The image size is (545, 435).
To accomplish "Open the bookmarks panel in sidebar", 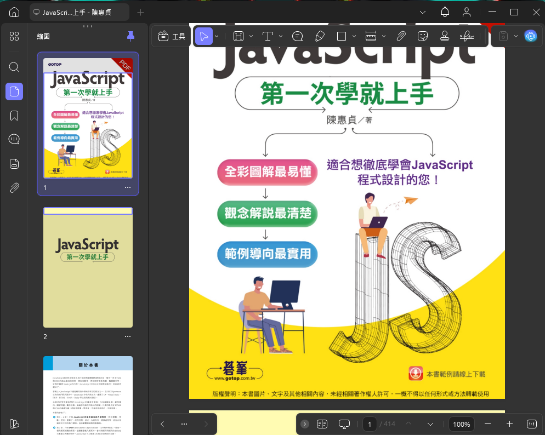I will (x=14, y=116).
